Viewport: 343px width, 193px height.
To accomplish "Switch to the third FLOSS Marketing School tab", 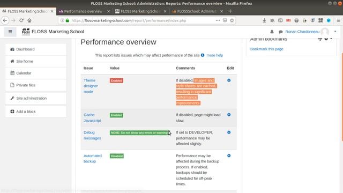I will click(140, 11).
